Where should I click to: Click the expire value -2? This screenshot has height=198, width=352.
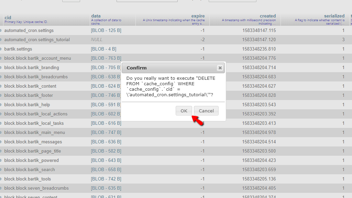[202, 40]
